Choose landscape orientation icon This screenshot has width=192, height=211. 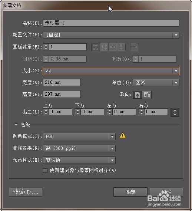click(147, 95)
